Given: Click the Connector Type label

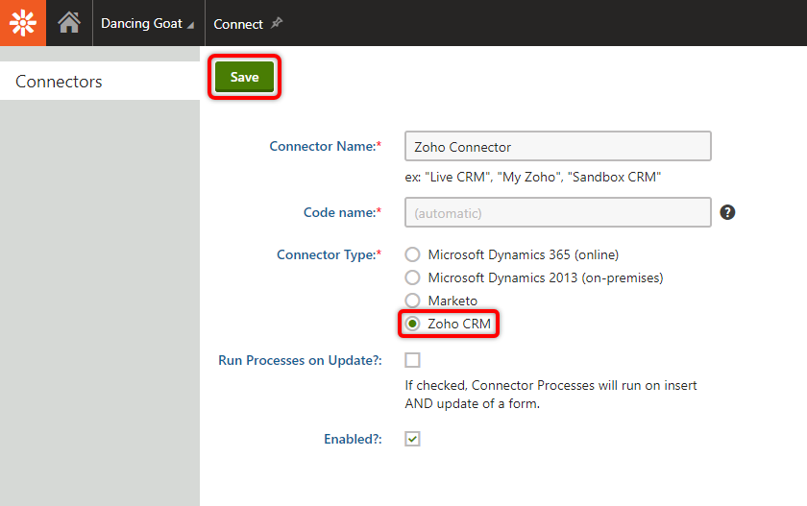Looking at the screenshot, I should coord(329,255).
